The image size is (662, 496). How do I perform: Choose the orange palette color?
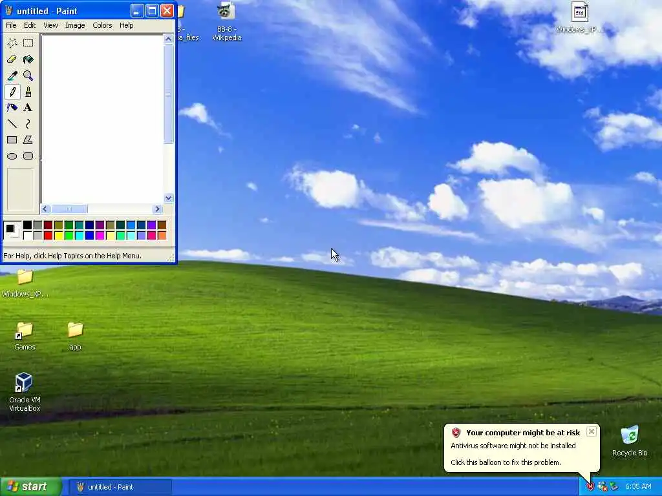pos(162,235)
